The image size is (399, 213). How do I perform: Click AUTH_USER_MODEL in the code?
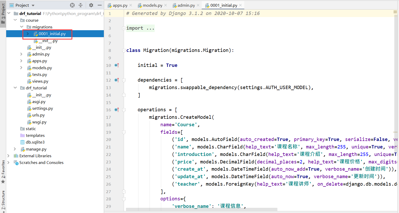[x=287, y=88]
